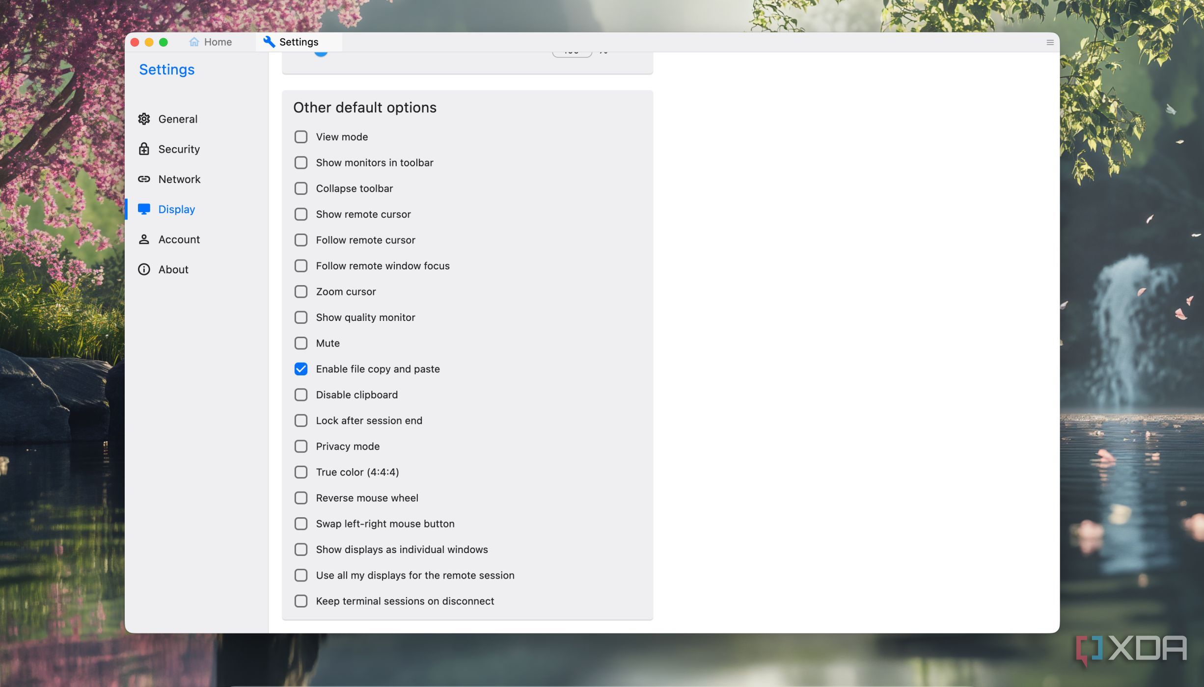Check True color (4:4:4)
The width and height of the screenshot is (1204, 687).
click(x=301, y=472)
